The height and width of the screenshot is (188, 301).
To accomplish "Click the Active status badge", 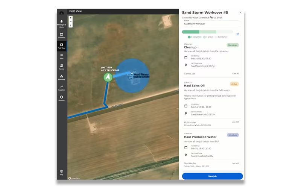I will click(234, 84).
